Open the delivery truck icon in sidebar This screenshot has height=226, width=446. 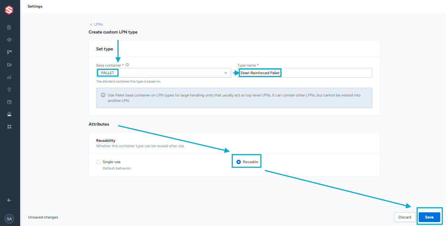click(9, 65)
